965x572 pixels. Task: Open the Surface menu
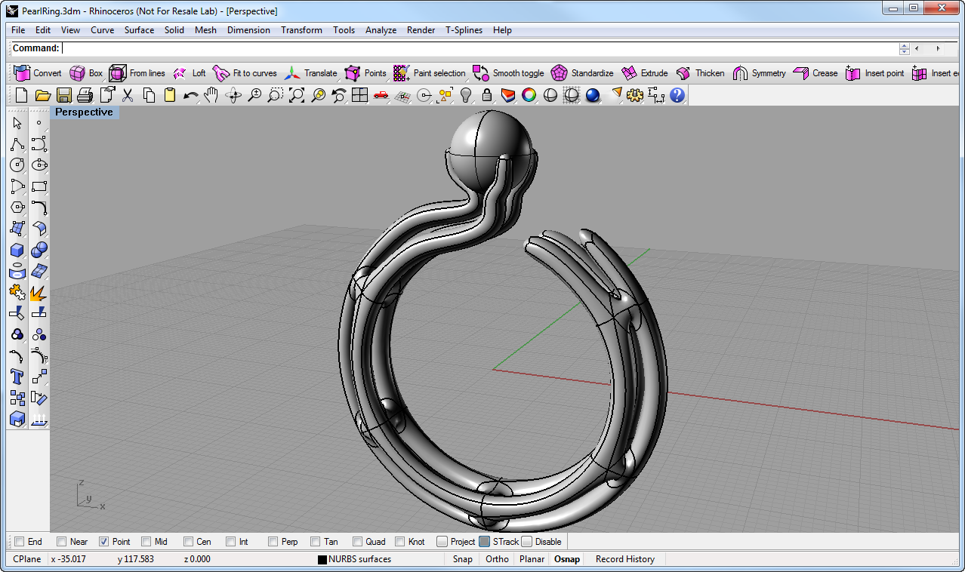(x=139, y=30)
